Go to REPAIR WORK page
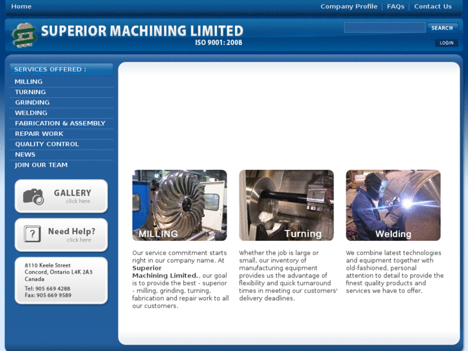Screen dimensions: 468x351 click(39, 134)
